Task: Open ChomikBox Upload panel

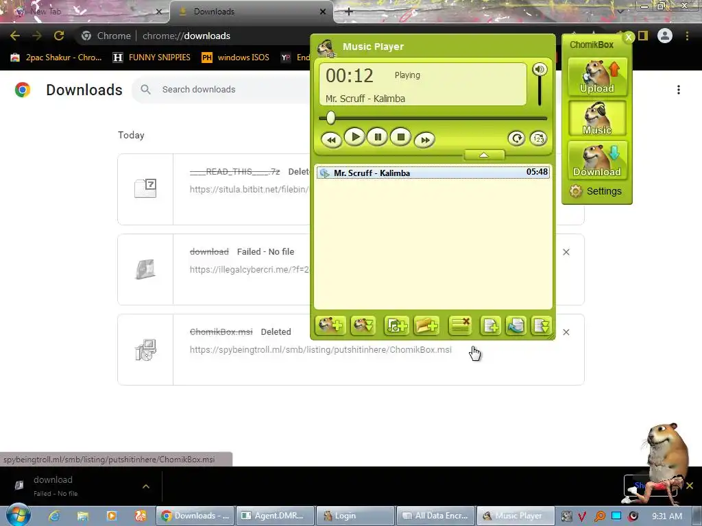Action: [597, 77]
